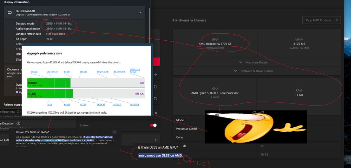Click the green RX 5700 XT score bar

click(49, 83)
